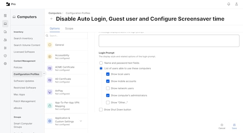Open Mac Apps

click(x=19, y=95)
